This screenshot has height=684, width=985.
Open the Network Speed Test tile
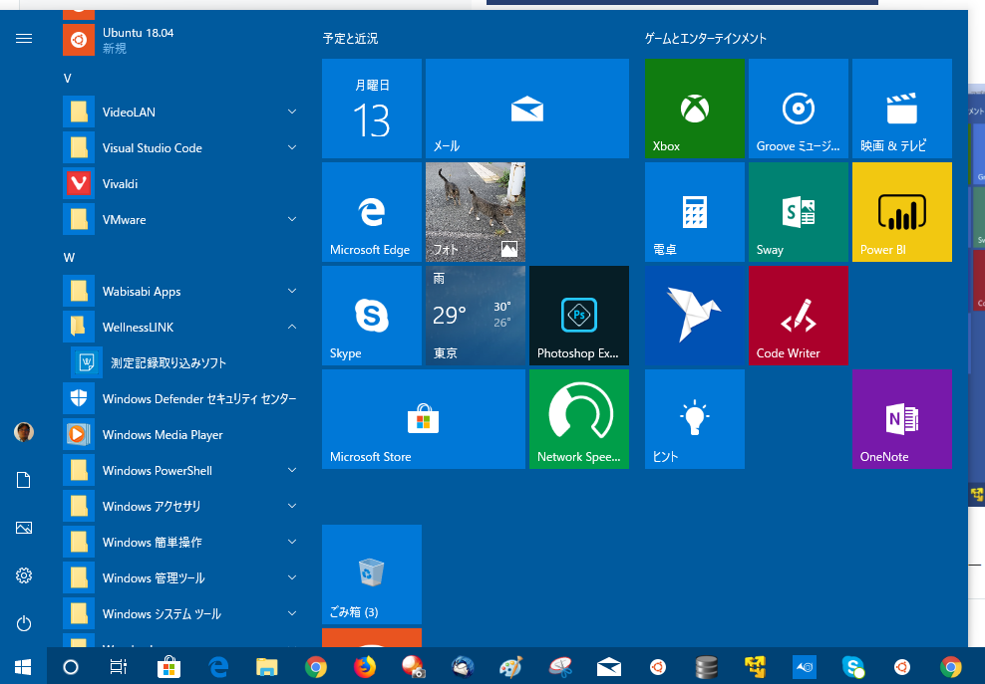[579, 419]
